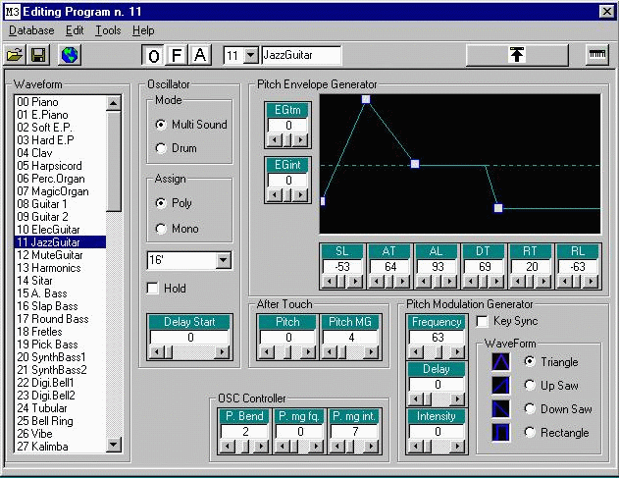Viewport: 619px width, 478px height.
Task: Open the Database menu
Action: (30, 30)
